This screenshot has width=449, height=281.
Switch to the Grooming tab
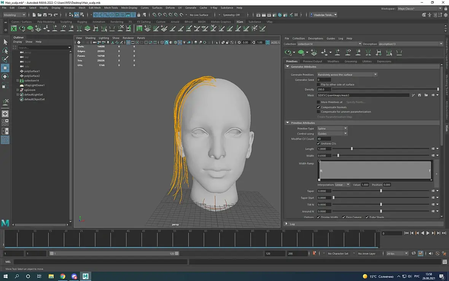[x=350, y=61]
